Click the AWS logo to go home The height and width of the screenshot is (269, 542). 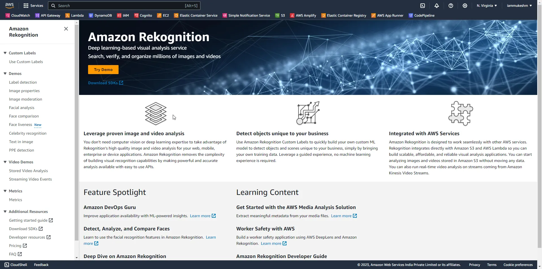tap(9, 5)
